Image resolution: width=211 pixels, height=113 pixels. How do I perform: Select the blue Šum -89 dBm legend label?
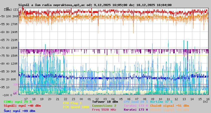tap(19, 111)
